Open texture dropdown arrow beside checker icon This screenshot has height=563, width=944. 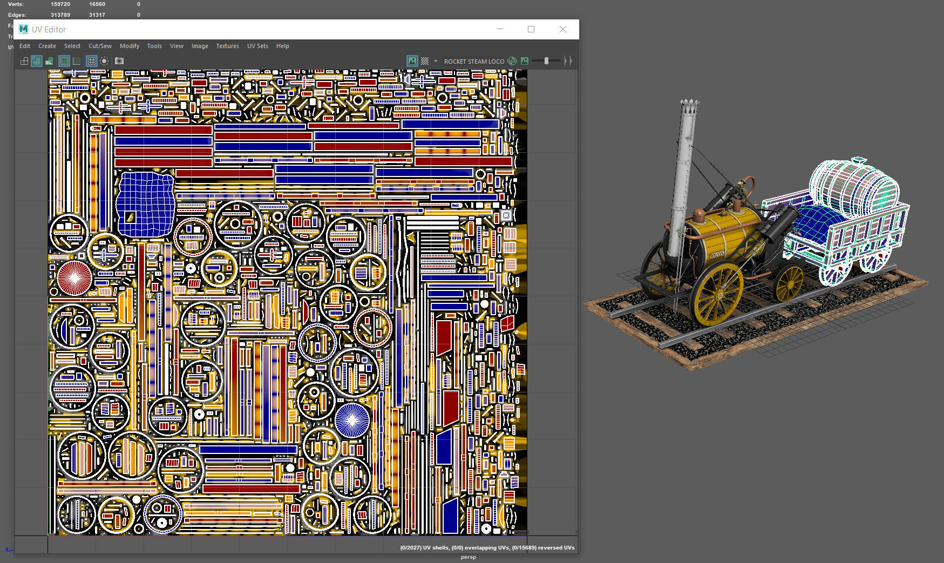click(436, 61)
